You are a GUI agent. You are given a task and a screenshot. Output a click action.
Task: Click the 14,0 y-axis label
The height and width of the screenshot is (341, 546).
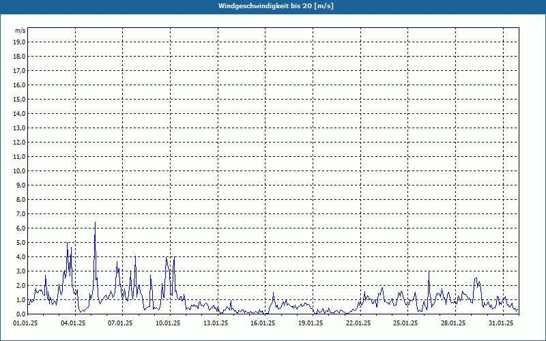coord(20,113)
